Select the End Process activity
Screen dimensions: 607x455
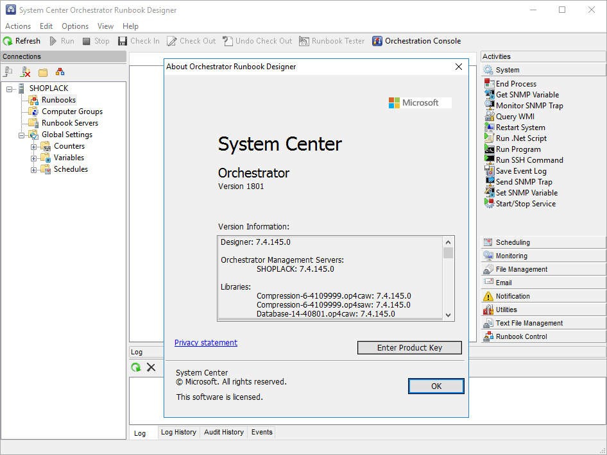[511, 84]
